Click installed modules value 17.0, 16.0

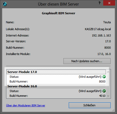pyautogui.click(x=104, y=54)
